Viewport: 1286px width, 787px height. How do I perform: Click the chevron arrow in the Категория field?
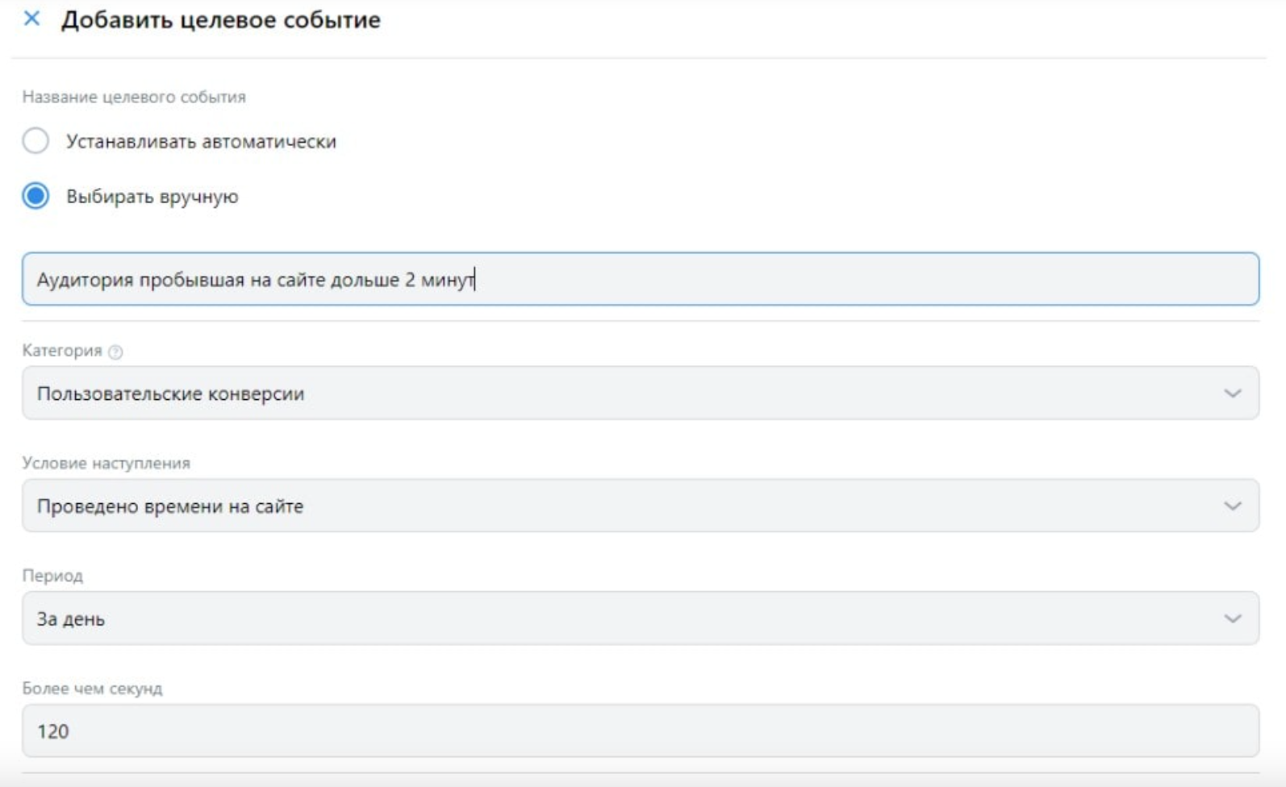tap(1232, 393)
